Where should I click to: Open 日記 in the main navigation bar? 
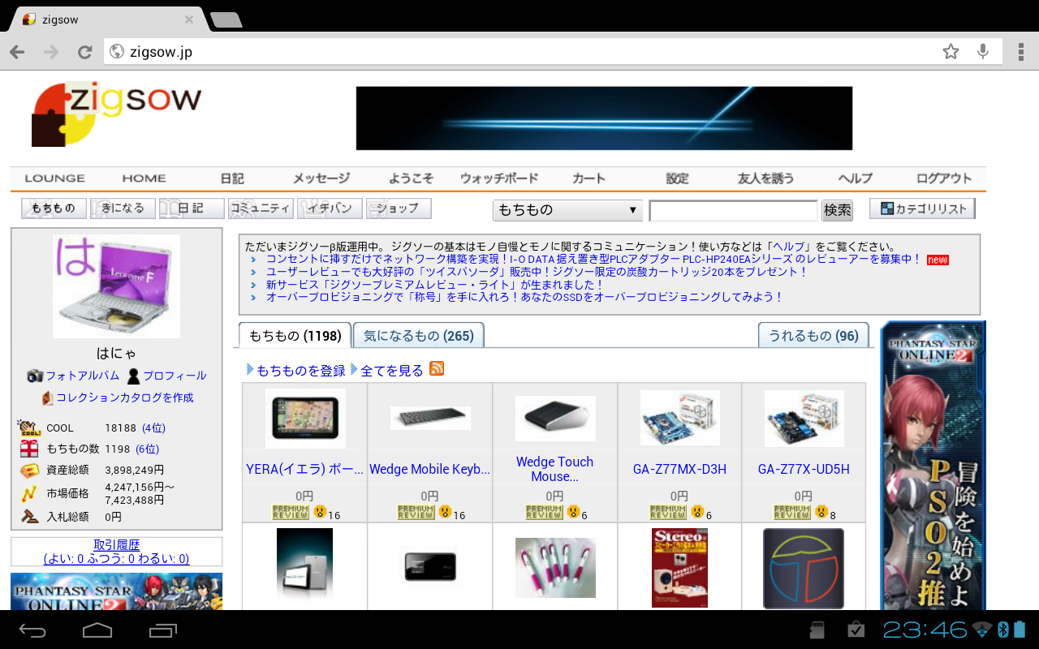[x=232, y=178]
